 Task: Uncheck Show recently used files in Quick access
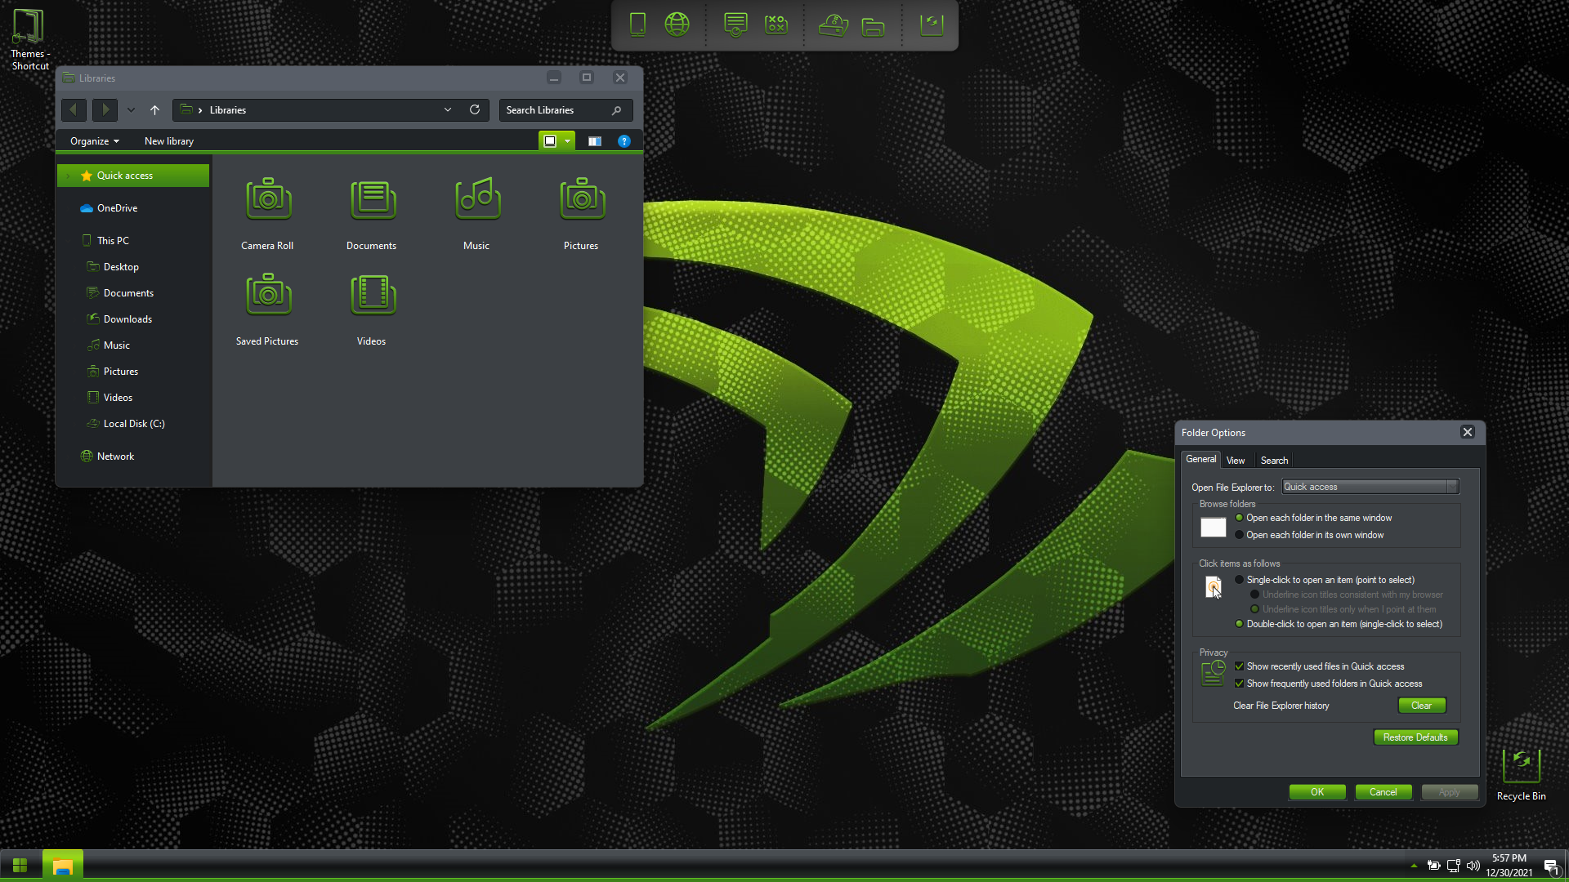[x=1240, y=666]
